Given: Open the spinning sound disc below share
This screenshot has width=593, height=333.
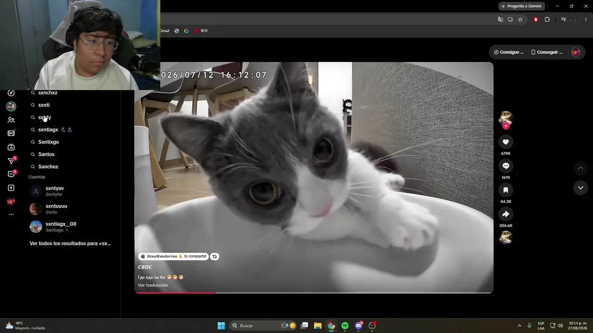Looking at the screenshot, I should click(x=505, y=237).
